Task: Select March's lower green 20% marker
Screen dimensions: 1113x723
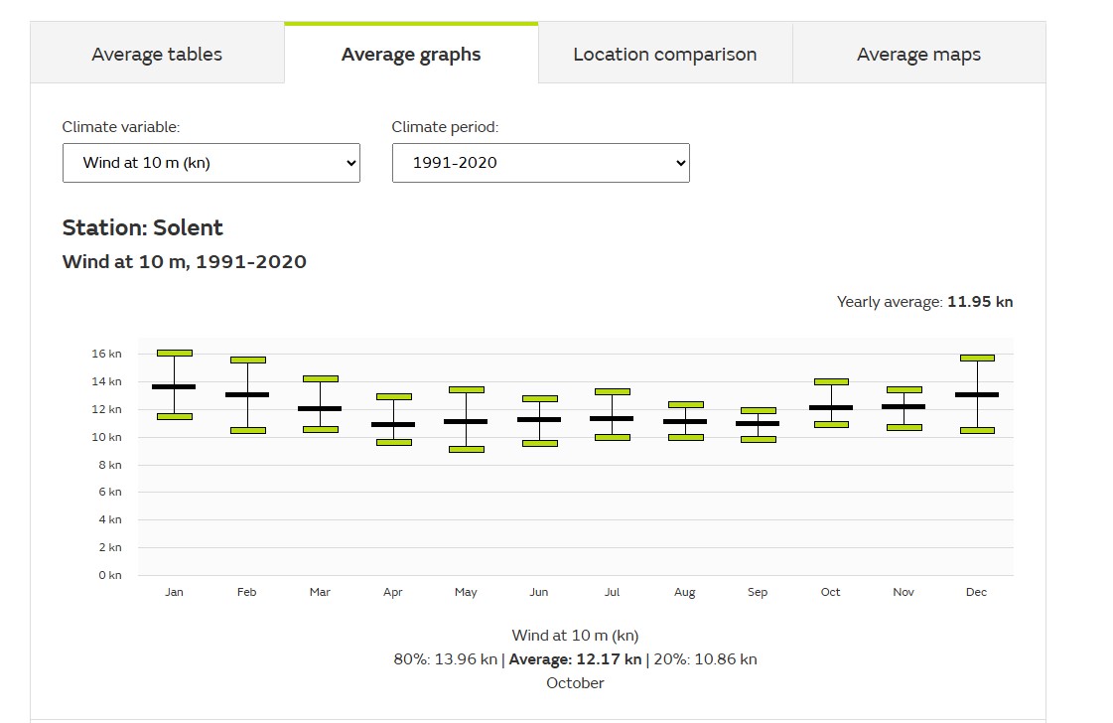Action: [321, 429]
